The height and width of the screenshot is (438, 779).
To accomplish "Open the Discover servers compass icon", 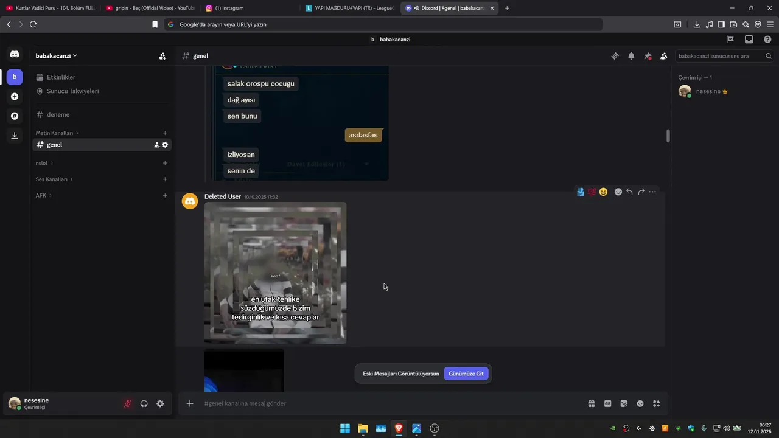I will coord(15,116).
